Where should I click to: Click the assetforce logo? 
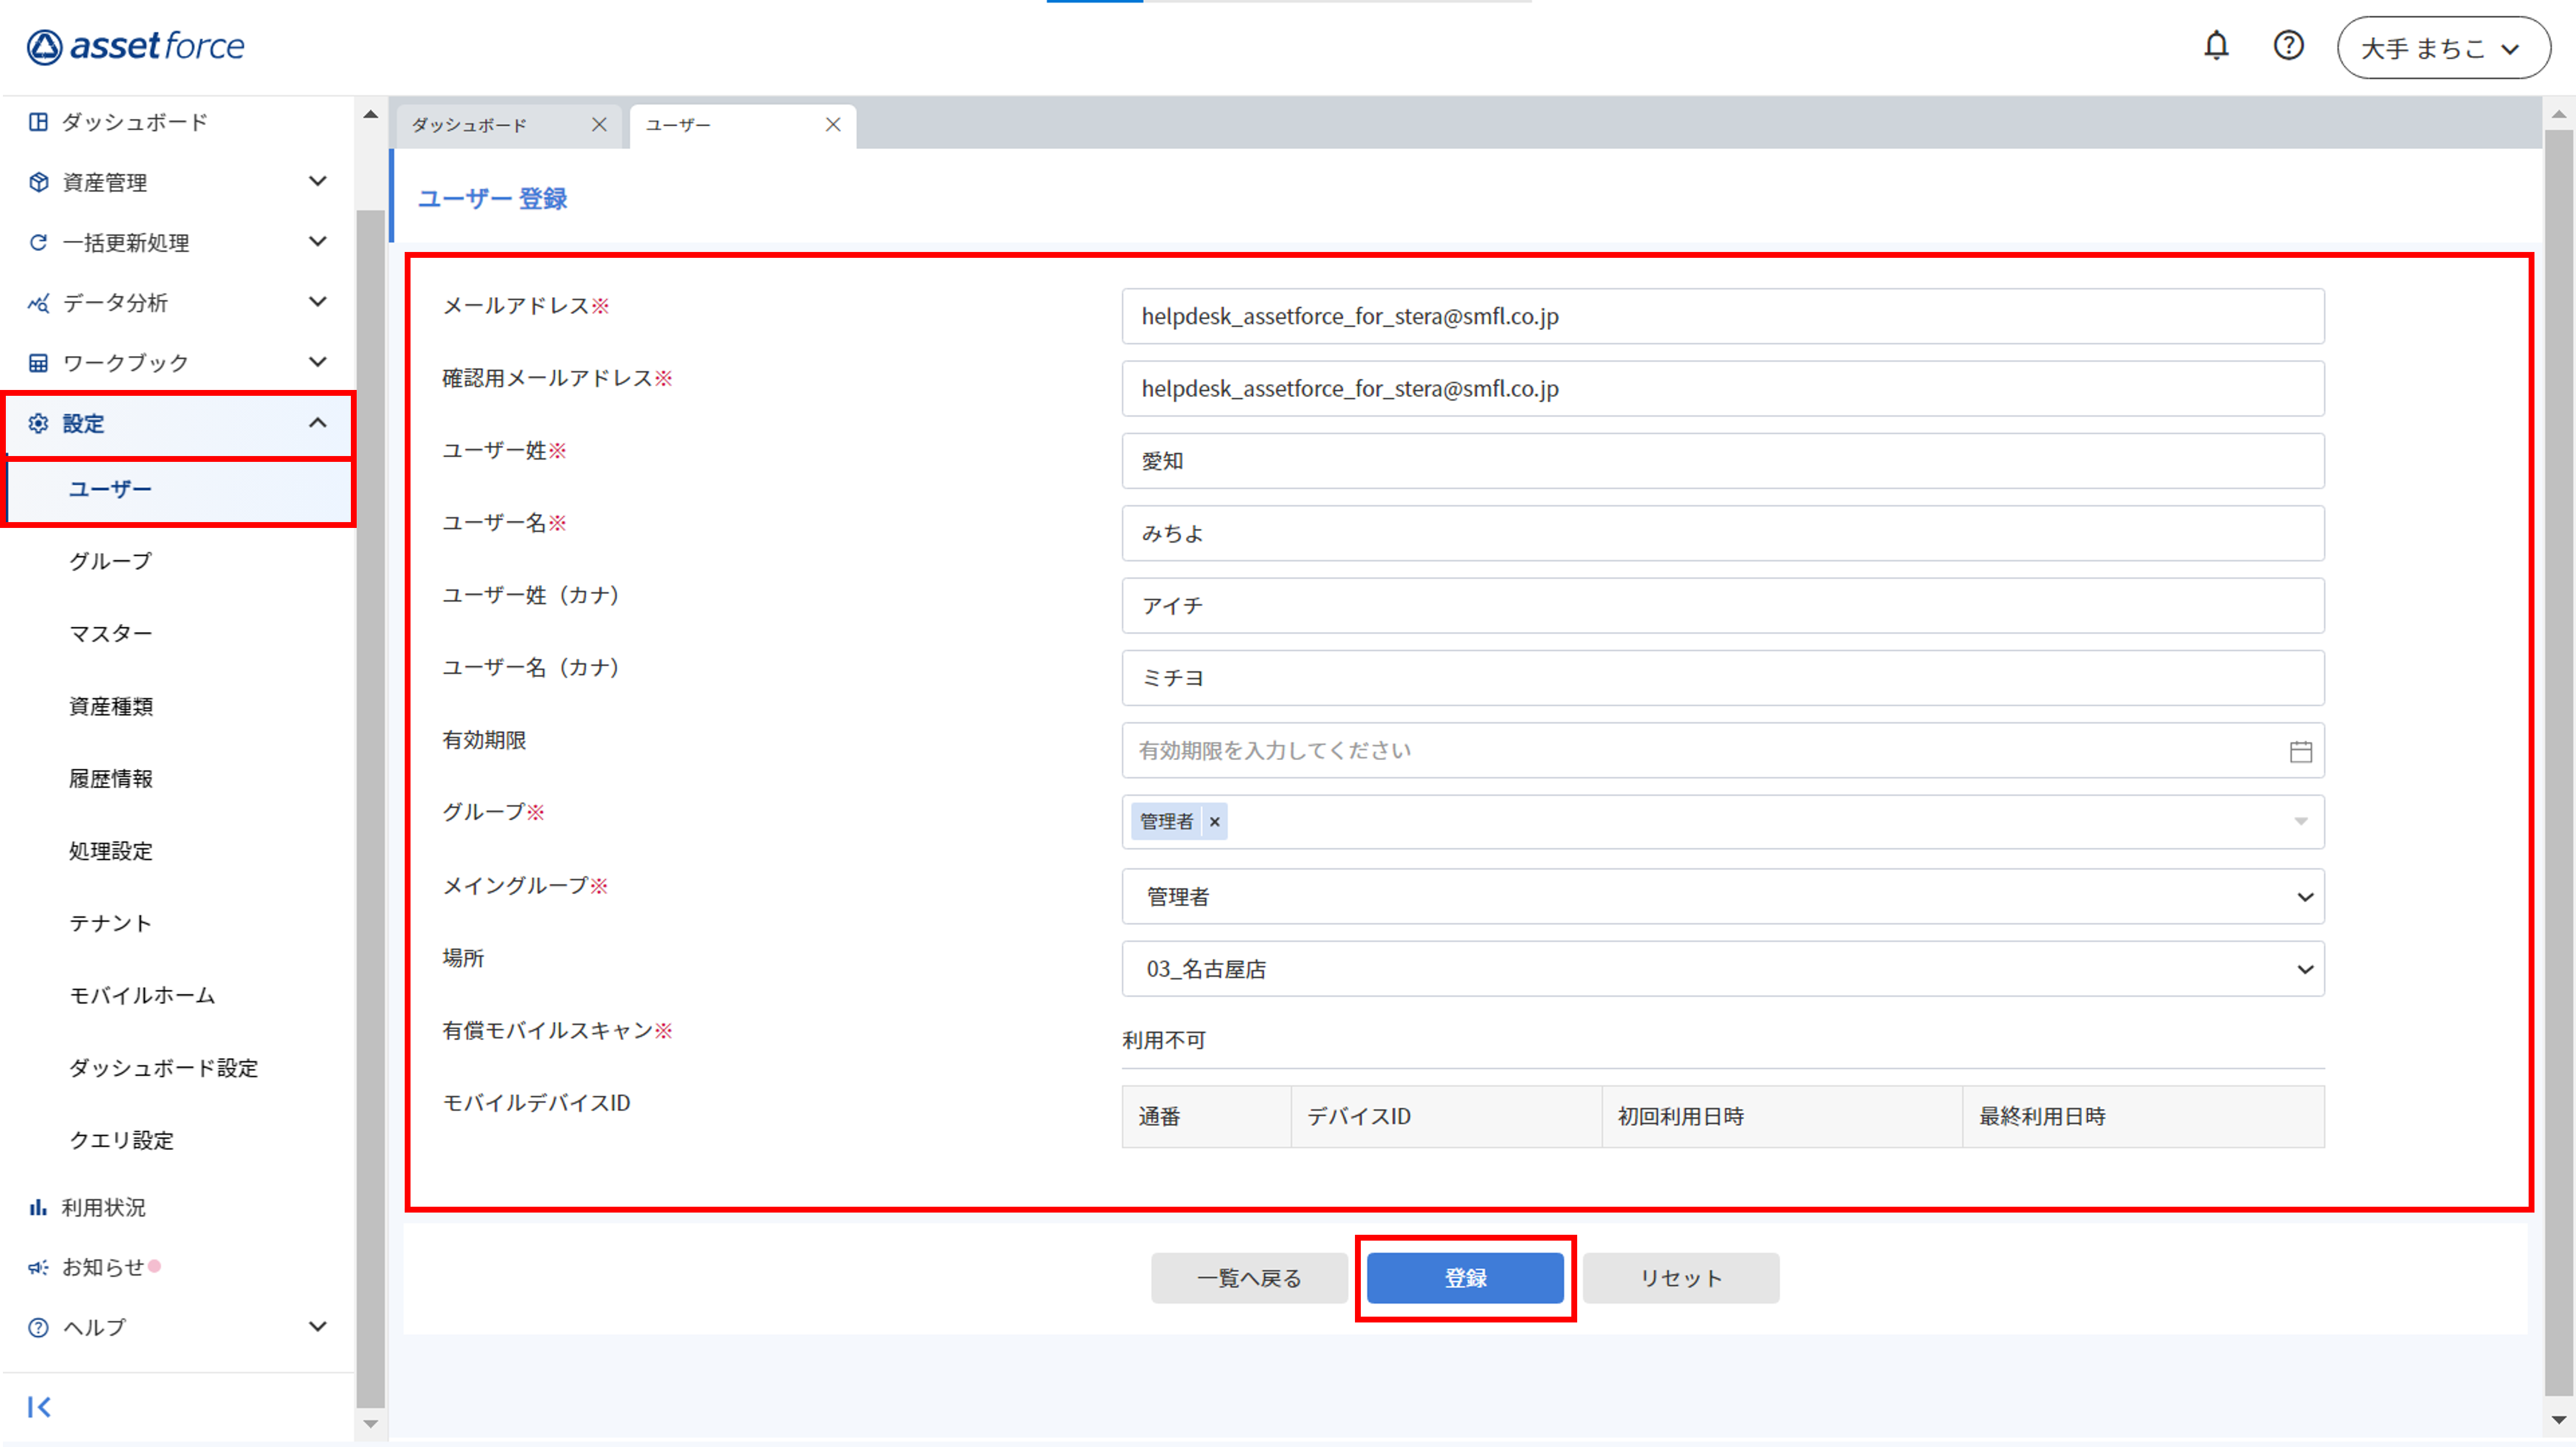(136, 46)
